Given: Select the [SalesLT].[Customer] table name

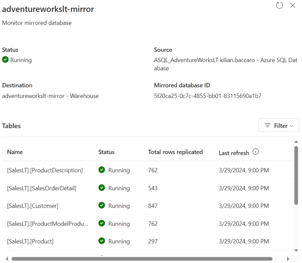Looking at the screenshot, I should [33, 206].
